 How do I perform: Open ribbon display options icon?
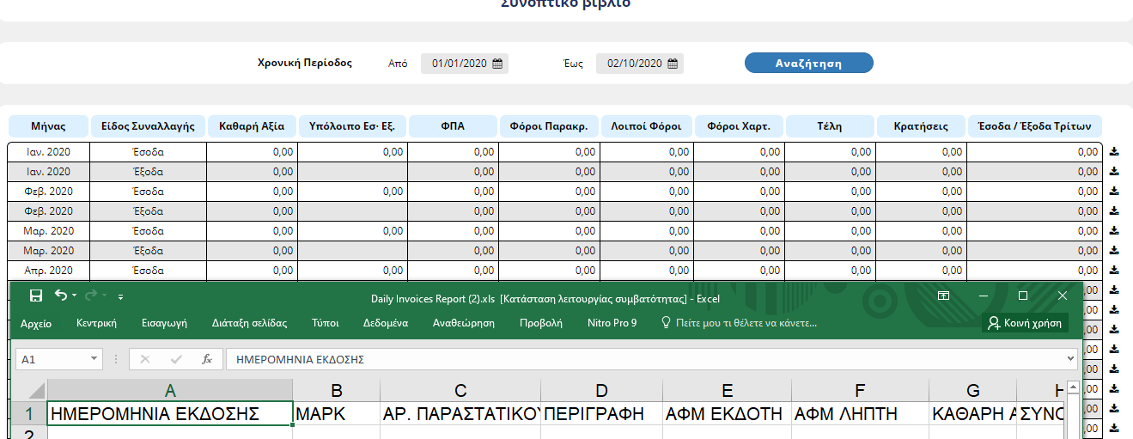pyautogui.click(x=943, y=296)
